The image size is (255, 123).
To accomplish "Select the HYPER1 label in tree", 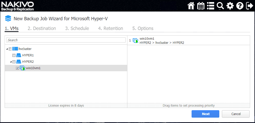I will click(28, 55).
